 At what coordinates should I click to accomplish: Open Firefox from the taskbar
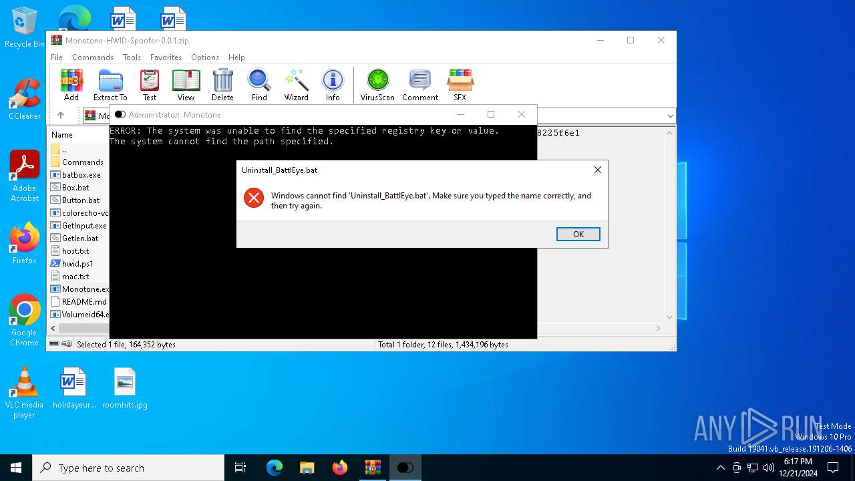(x=339, y=468)
